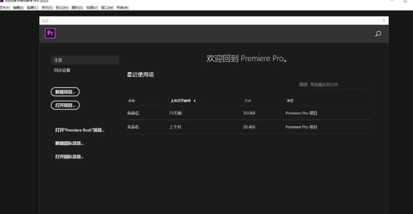The image size is (413, 214).
Task: Open Premiere Rush project link
Action: click(x=79, y=130)
